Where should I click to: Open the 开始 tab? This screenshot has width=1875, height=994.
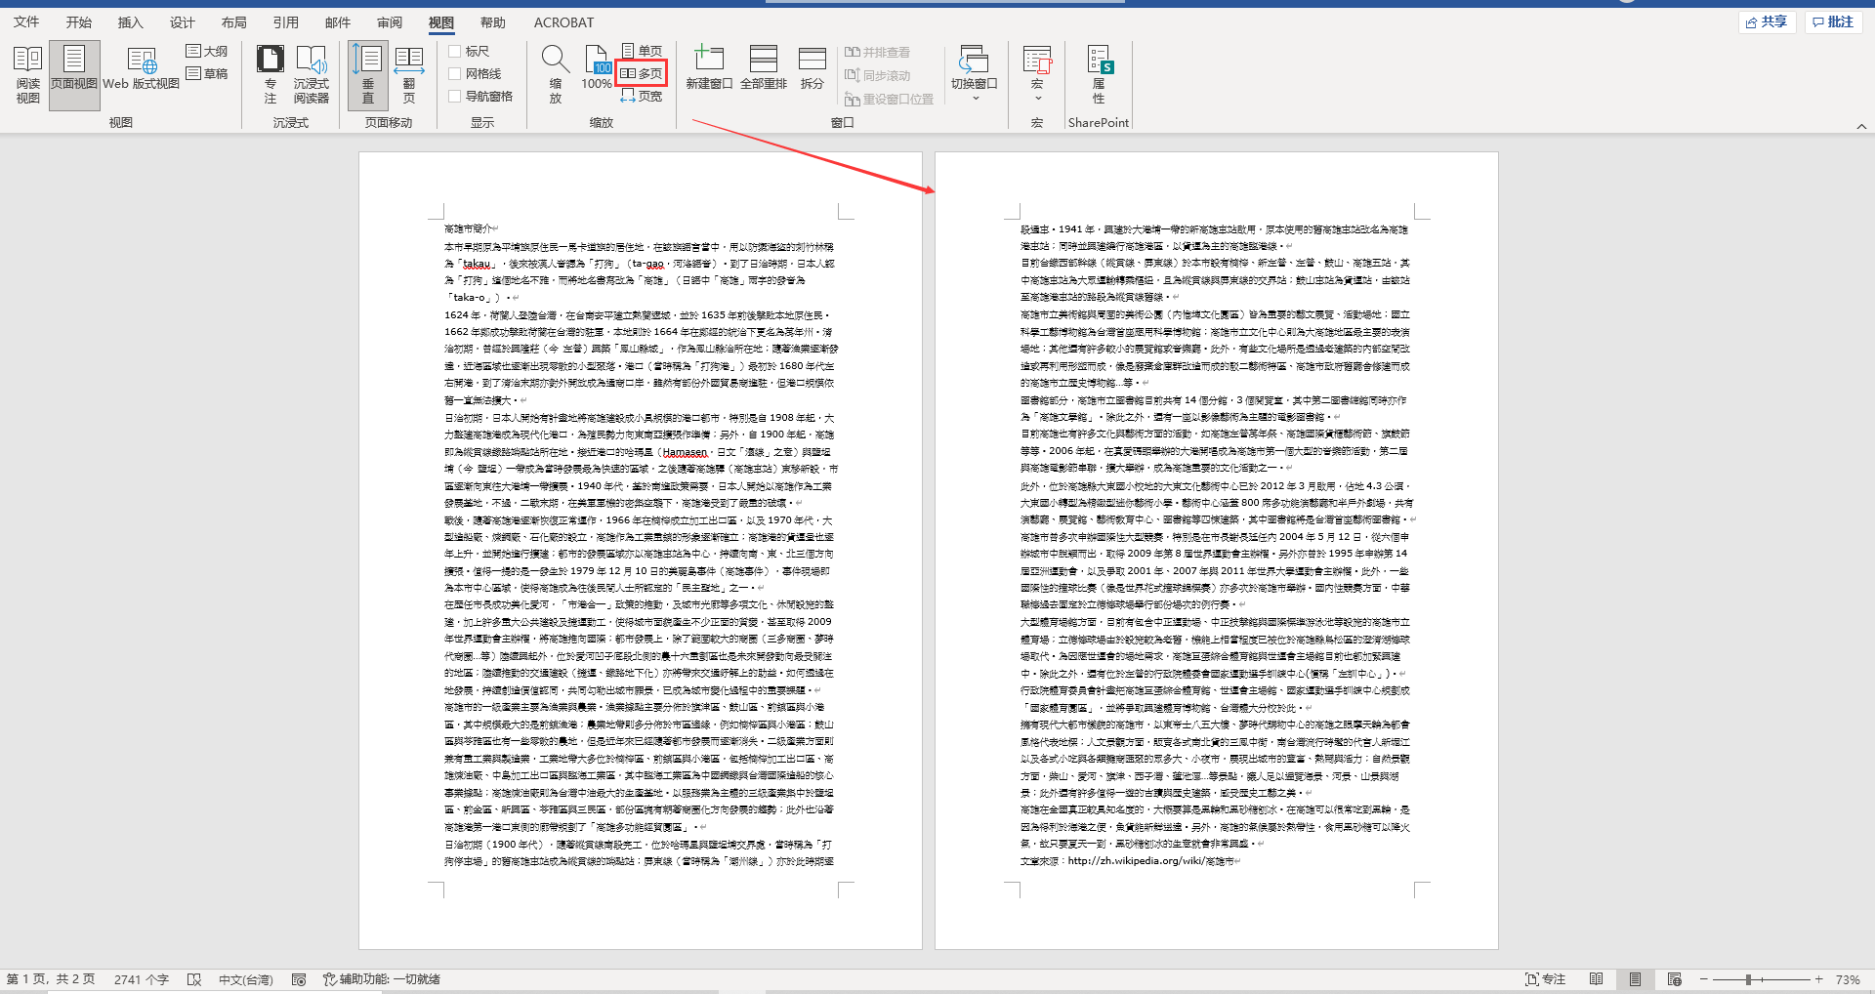tap(78, 22)
